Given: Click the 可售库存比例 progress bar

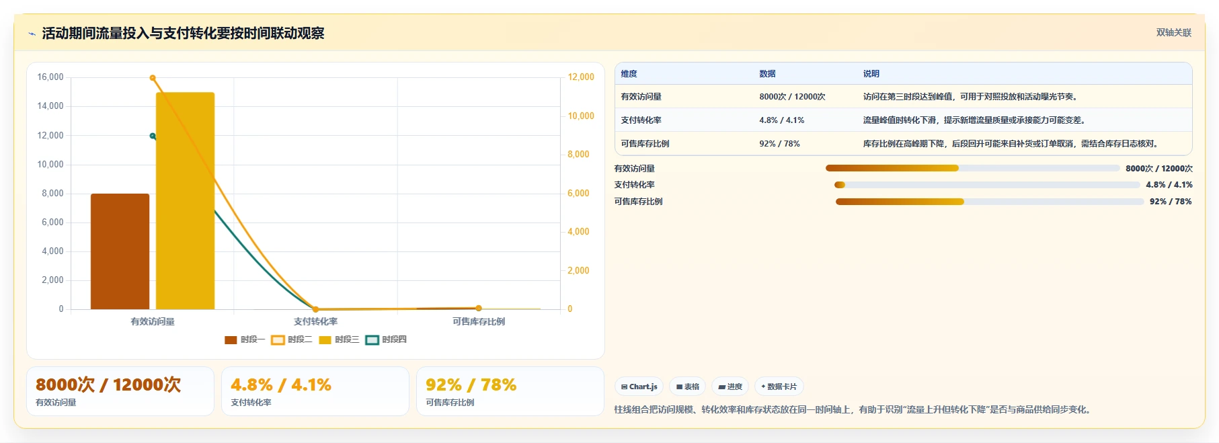Looking at the screenshot, I should click(x=989, y=202).
